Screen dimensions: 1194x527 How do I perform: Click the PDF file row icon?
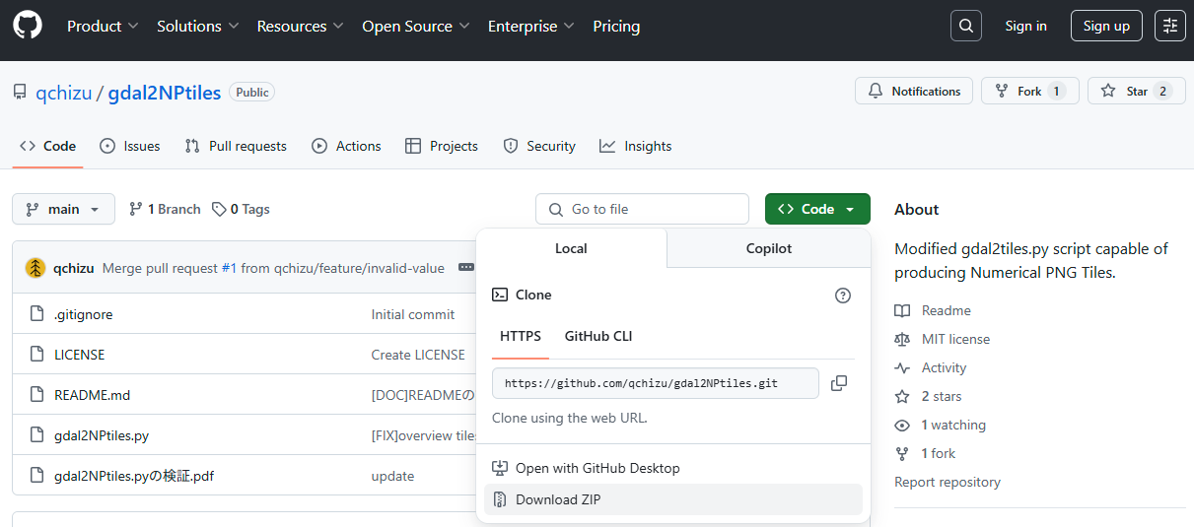click(x=36, y=476)
